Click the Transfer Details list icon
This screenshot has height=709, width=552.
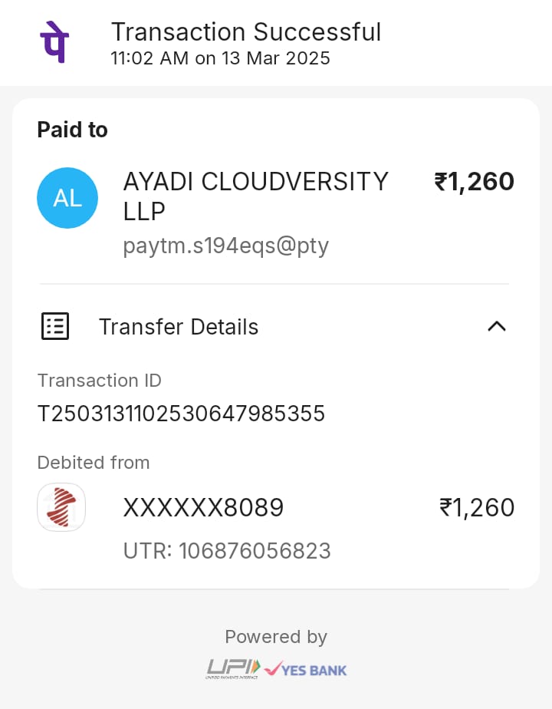[x=54, y=326]
